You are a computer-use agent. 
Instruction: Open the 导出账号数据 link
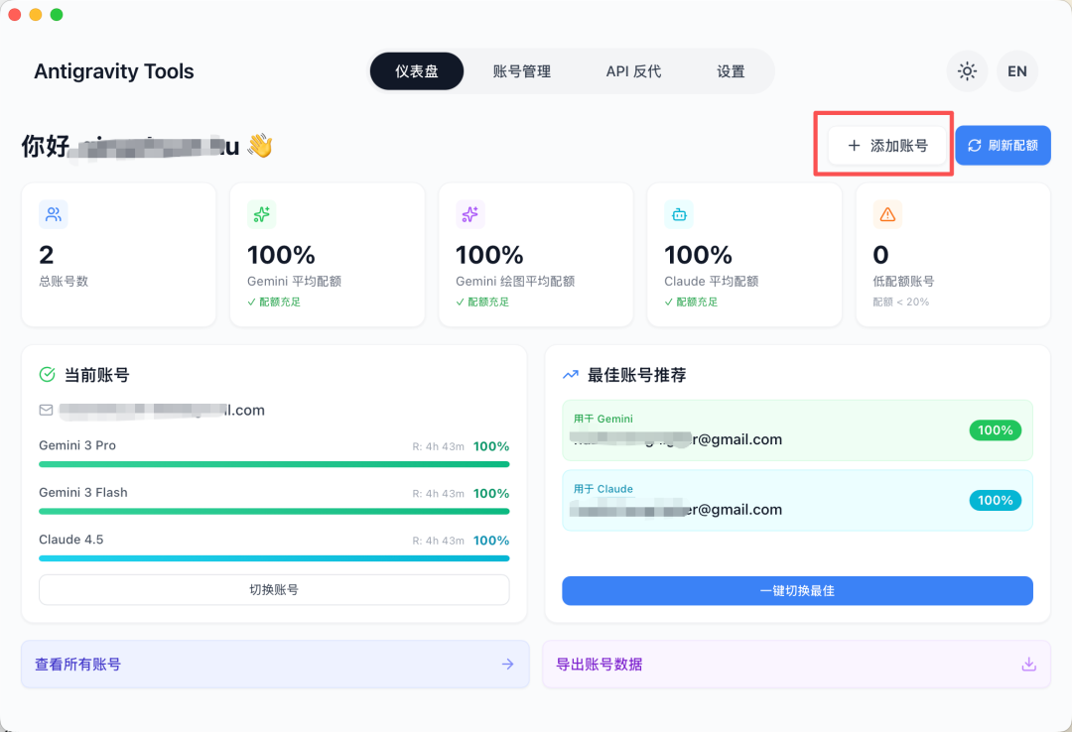tap(796, 665)
